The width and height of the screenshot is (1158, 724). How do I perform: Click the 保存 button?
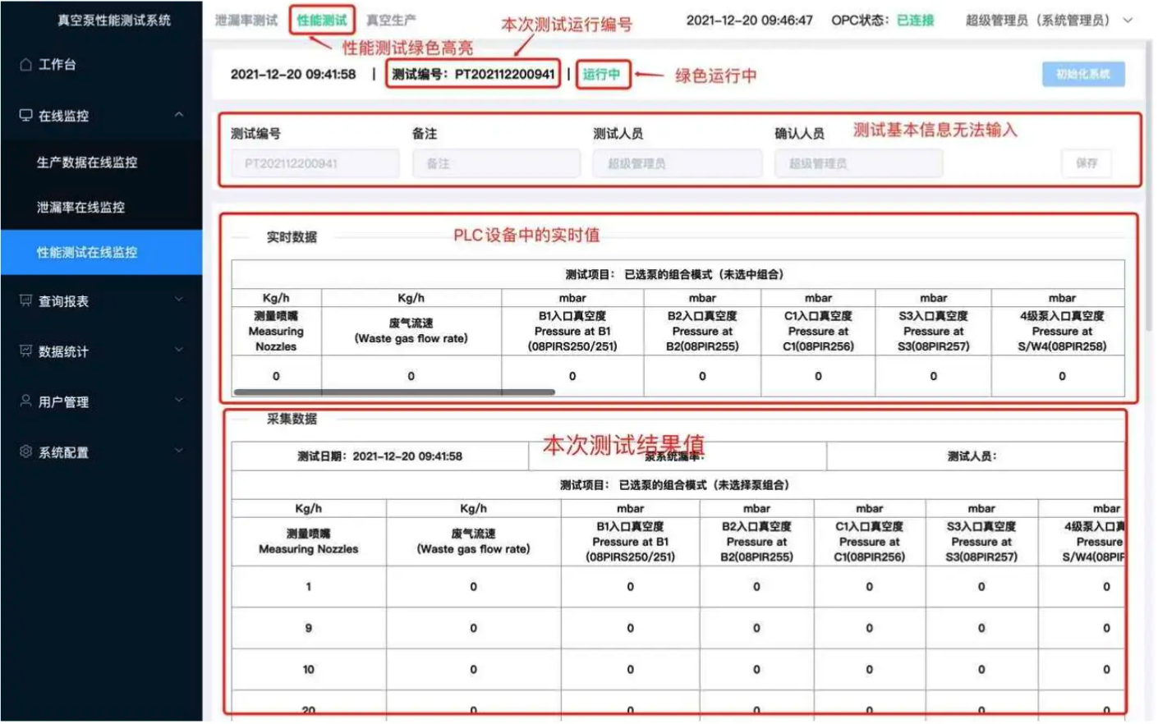tap(1086, 163)
